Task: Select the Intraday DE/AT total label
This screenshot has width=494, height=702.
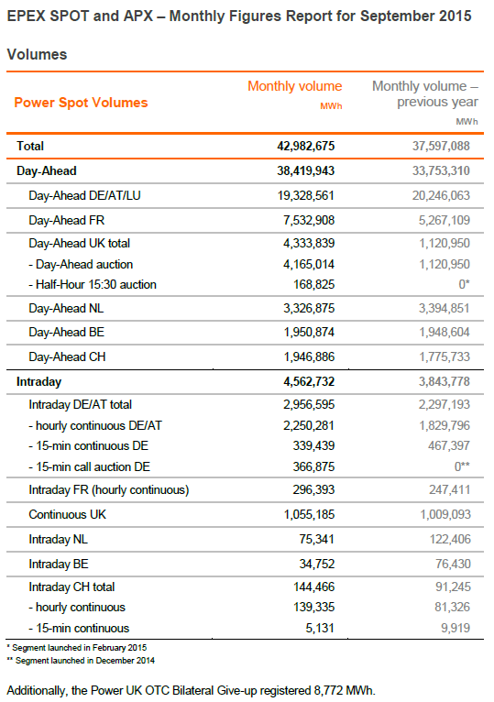Action: pos(80,405)
